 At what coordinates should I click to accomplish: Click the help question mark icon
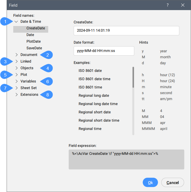(x=167, y=5)
